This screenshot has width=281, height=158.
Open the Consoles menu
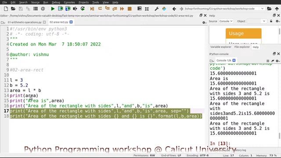[x=69, y=2]
